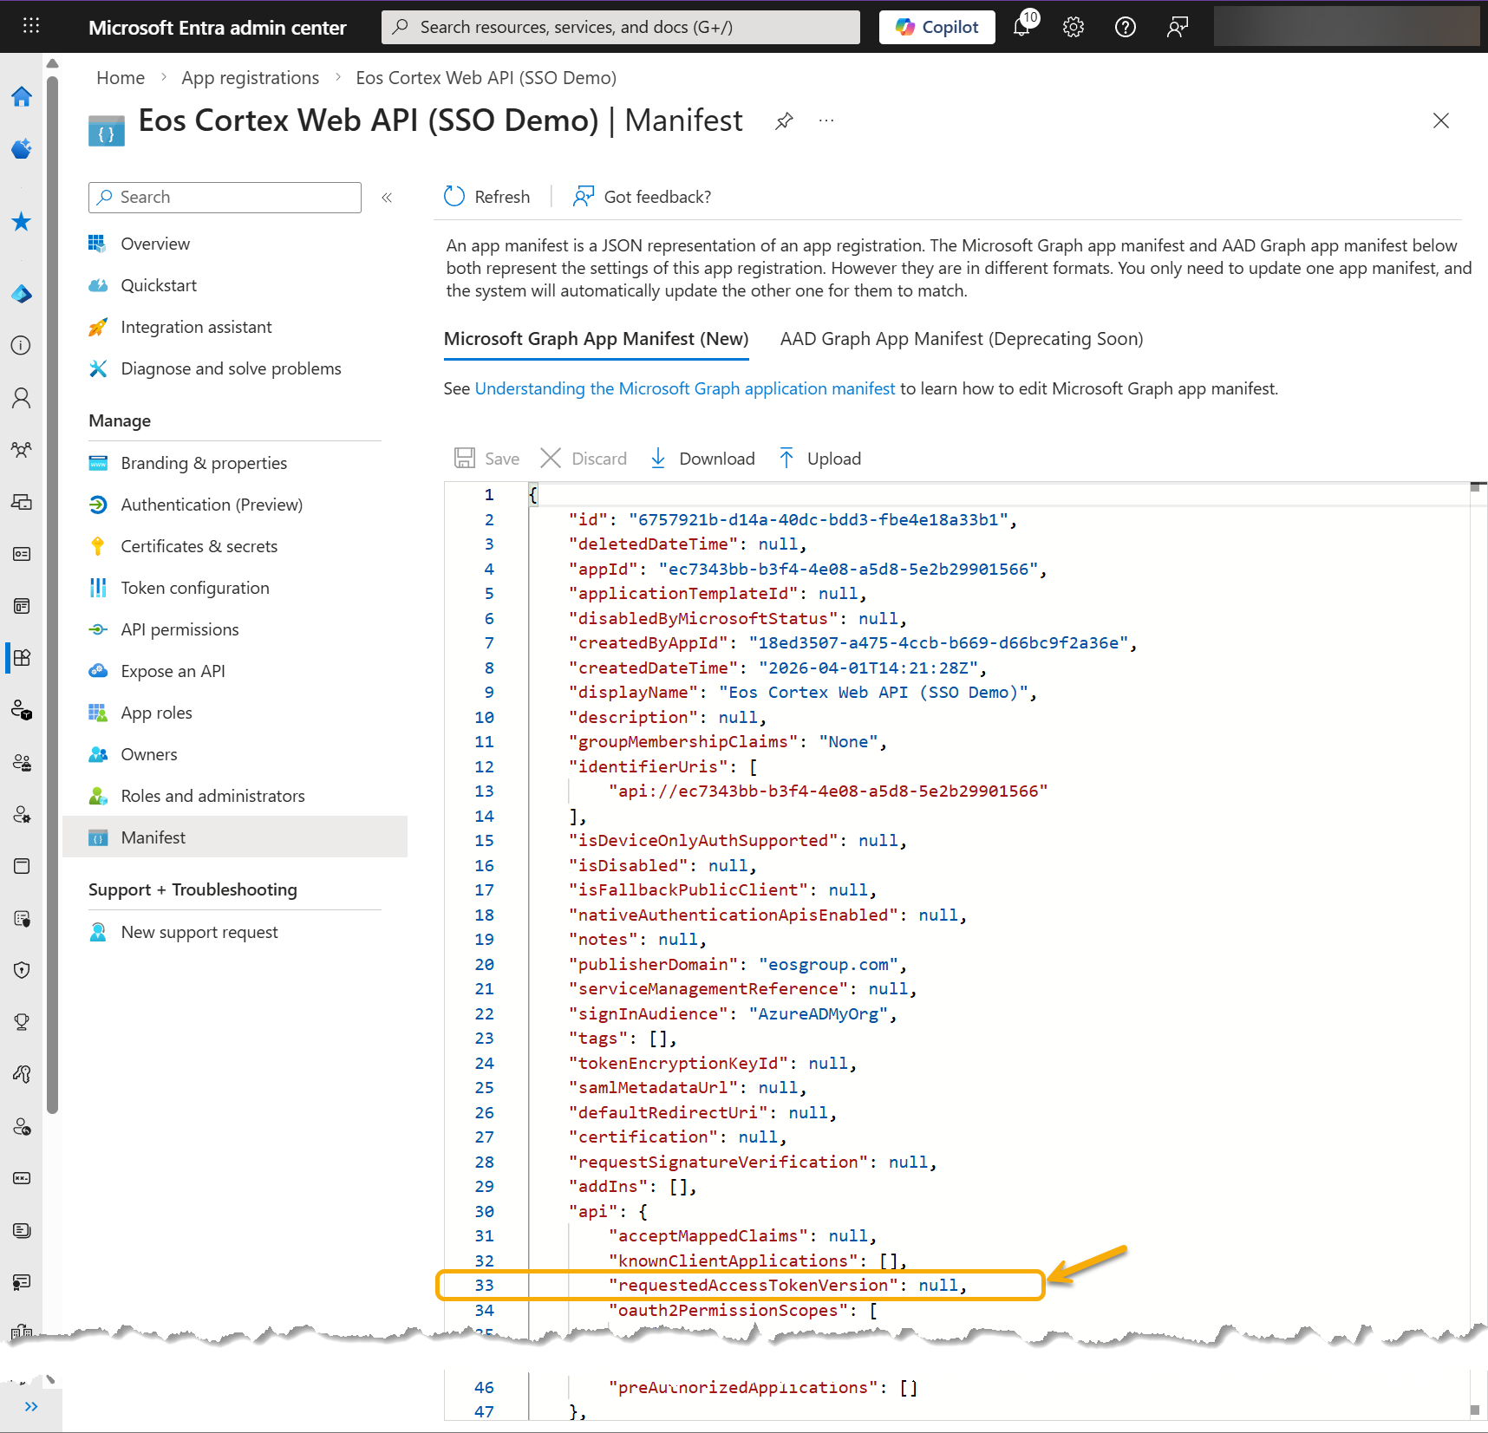Screen dimensions: 1488x1433
Task: Switch to Microsoft Graph App Manifest (New) tab
Action: coord(596,339)
